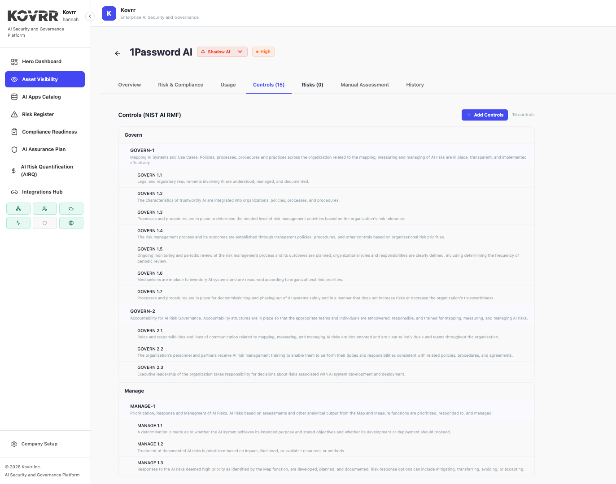Click the activity pulse integration tile
The height and width of the screenshot is (484, 616).
[x=18, y=223]
